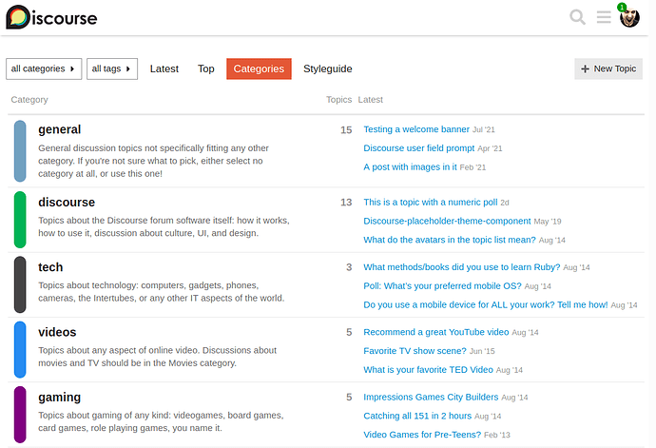Open 'Do you use a mobile device for ALL your work?'
Screen dimensions: 656x448
485,304
